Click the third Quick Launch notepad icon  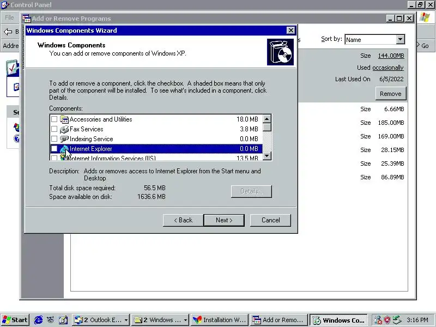coord(63,320)
